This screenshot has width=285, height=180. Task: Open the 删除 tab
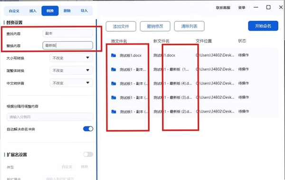(x=67, y=11)
